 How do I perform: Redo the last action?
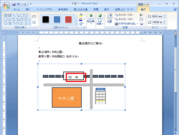[x=25, y=4]
